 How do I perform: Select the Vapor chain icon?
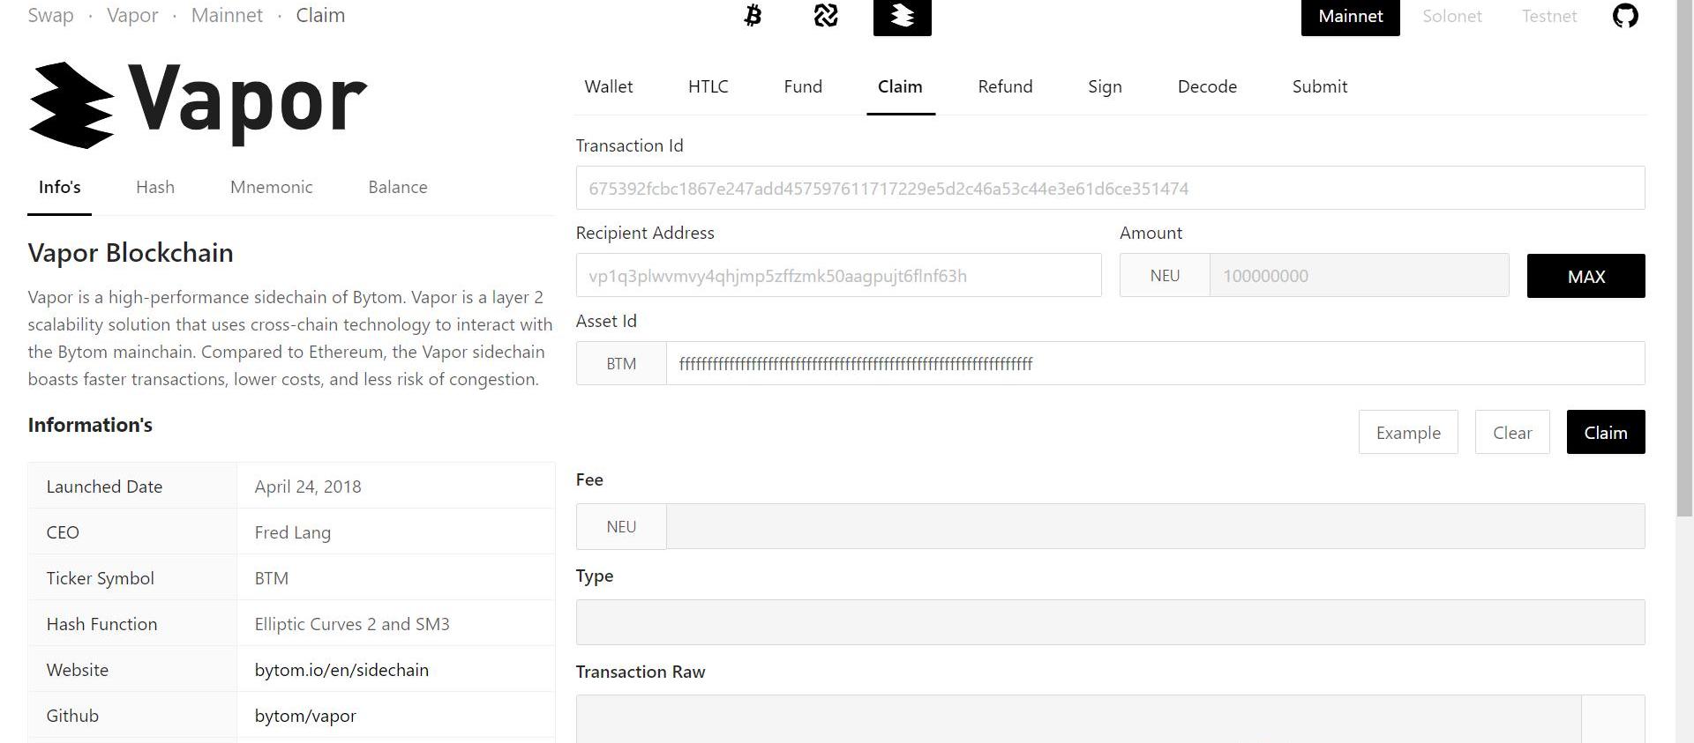point(902,17)
